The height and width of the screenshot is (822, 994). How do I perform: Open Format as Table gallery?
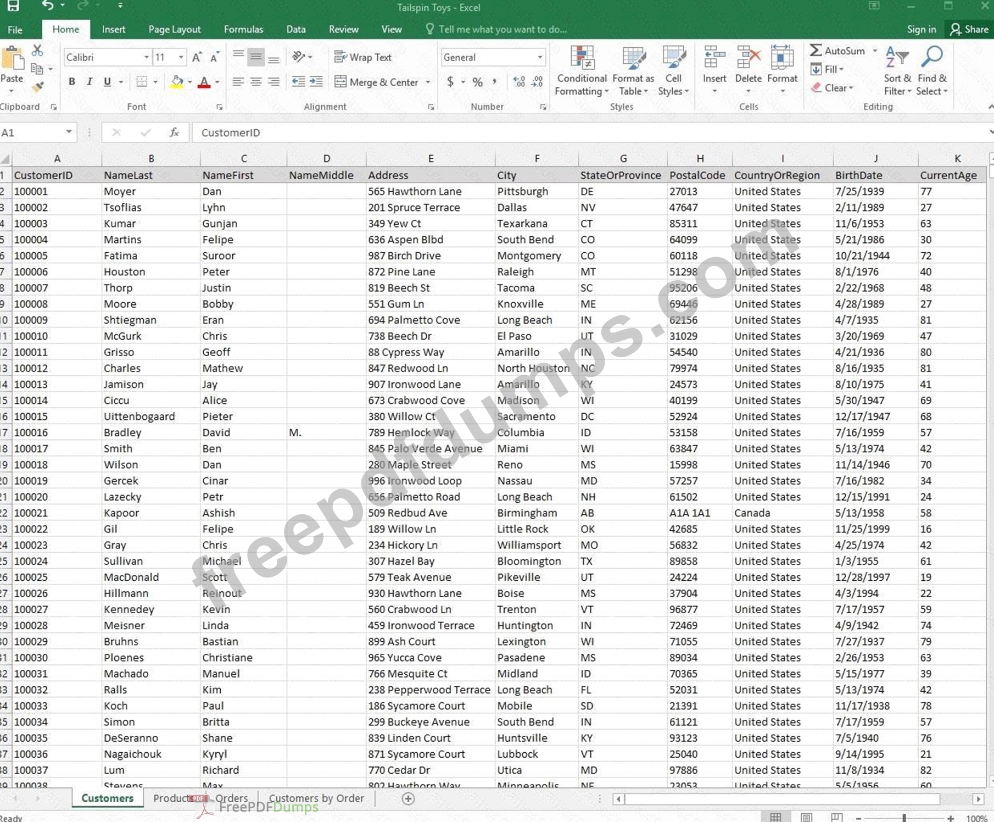coord(633,71)
